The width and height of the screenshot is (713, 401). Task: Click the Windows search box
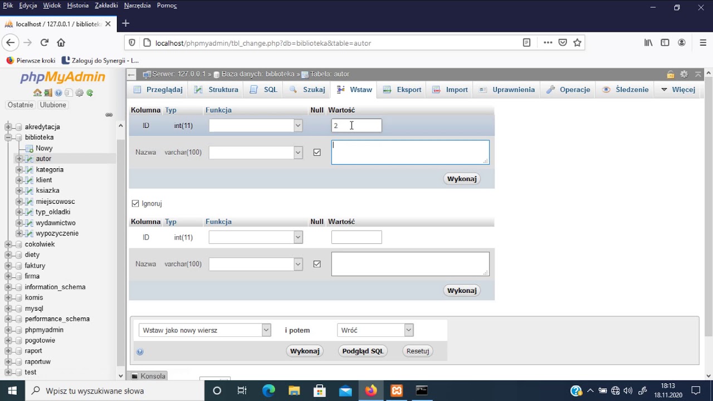[115, 390]
